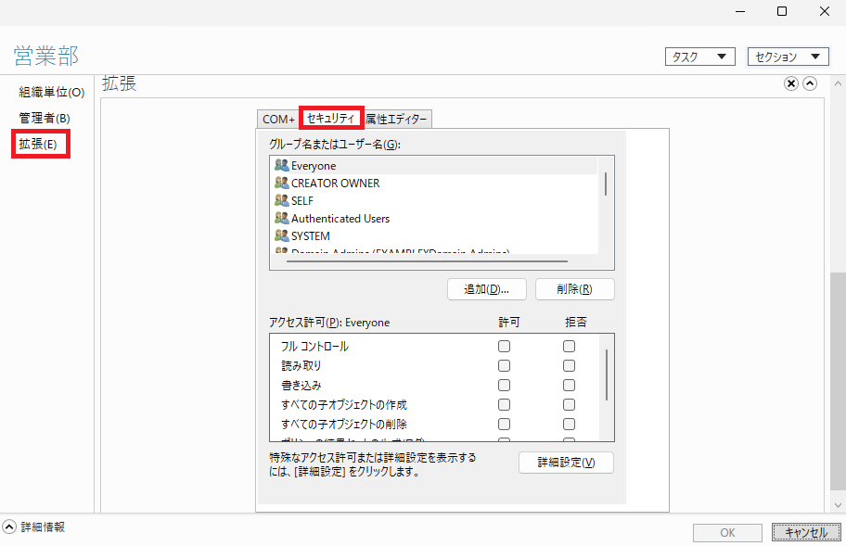Click the Everyone group icon

[282, 165]
